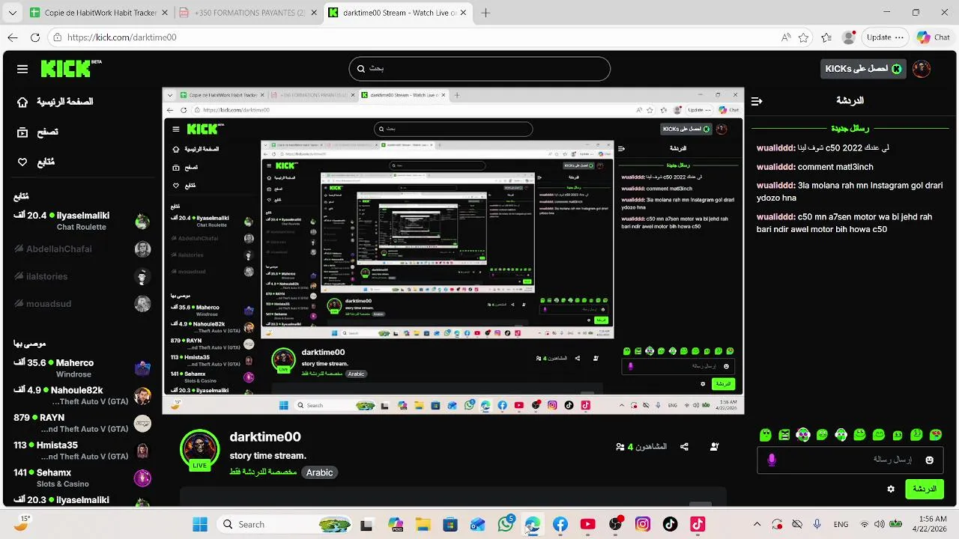Open YouTube from the taskbar
Image resolution: width=959 pixels, height=539 pixels.
(588, 525)
